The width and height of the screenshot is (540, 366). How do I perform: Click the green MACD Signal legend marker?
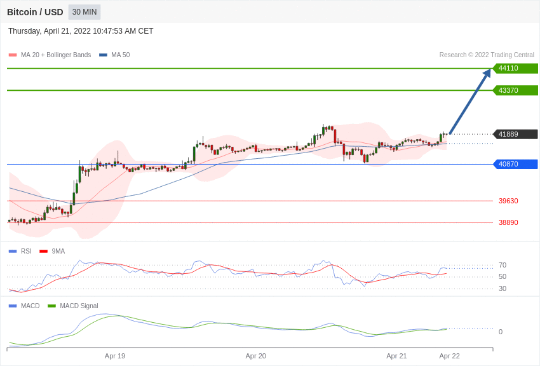(51, 306)
